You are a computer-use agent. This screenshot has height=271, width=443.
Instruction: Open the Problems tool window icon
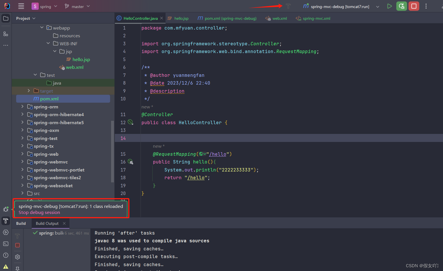(x=6, y=255)
